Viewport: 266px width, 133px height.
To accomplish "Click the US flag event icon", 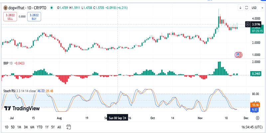I will [239, 55].
